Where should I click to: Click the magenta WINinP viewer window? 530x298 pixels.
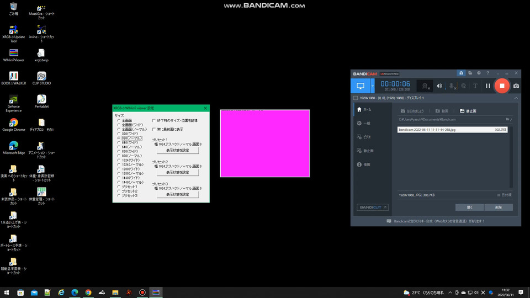coord(264,143)
